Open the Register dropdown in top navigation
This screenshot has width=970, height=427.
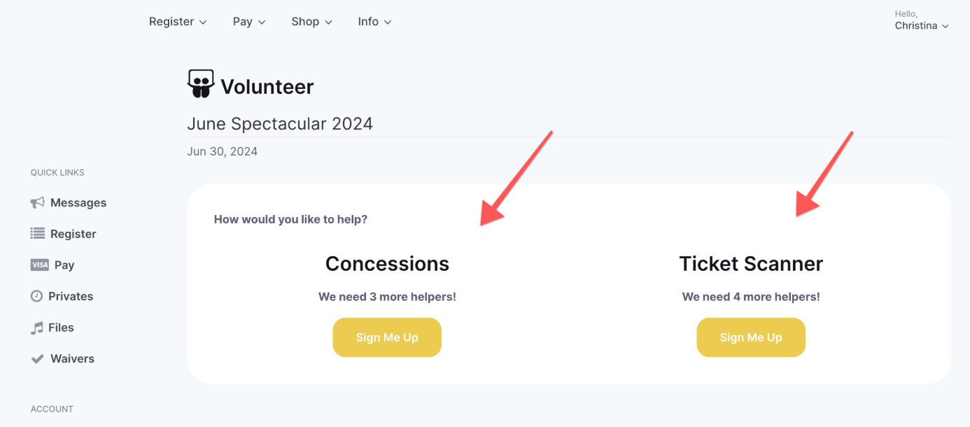[x=178, y=22]
